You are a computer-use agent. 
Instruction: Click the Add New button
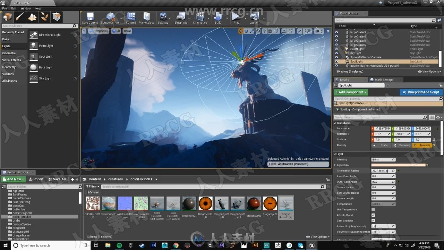14,179
